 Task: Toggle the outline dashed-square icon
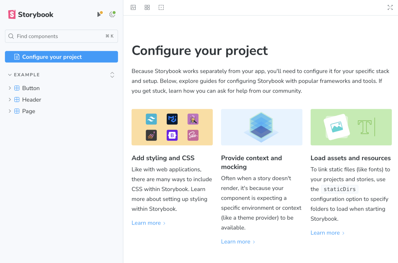[161, 7]
